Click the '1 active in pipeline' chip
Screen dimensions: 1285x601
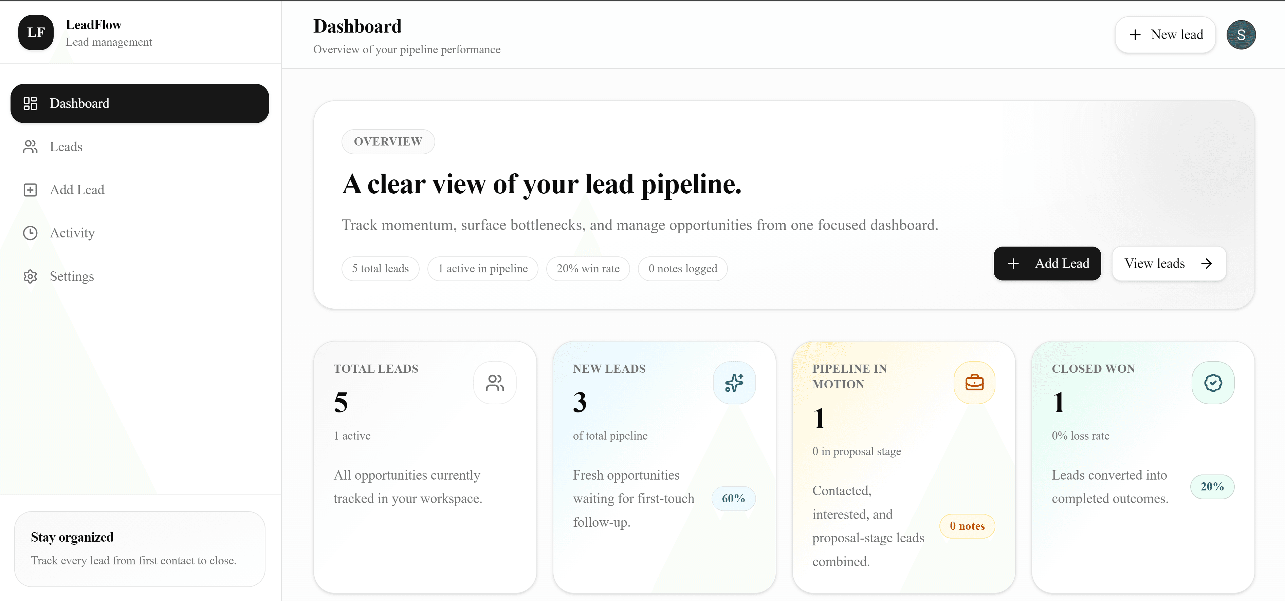coord(483,269)
